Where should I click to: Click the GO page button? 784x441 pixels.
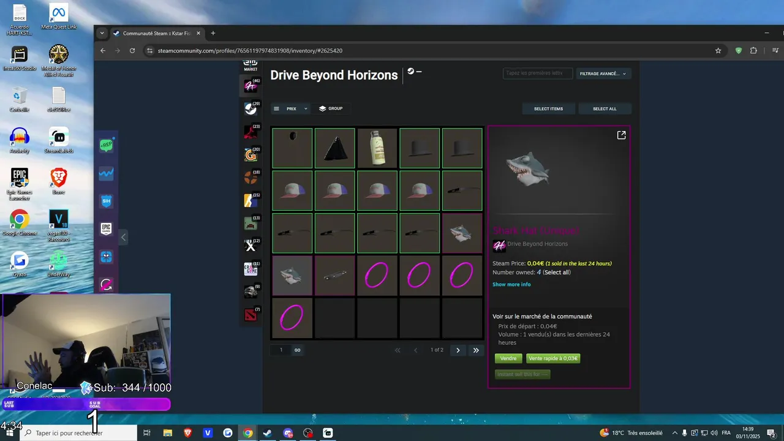click(297, 350)
